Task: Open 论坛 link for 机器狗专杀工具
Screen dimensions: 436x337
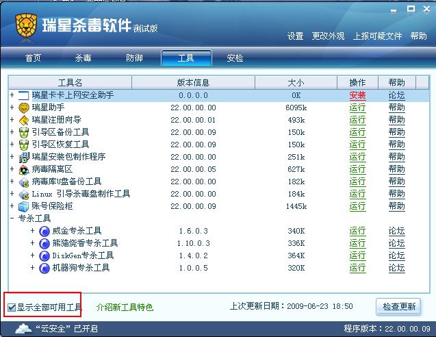Action: [396, 269]
